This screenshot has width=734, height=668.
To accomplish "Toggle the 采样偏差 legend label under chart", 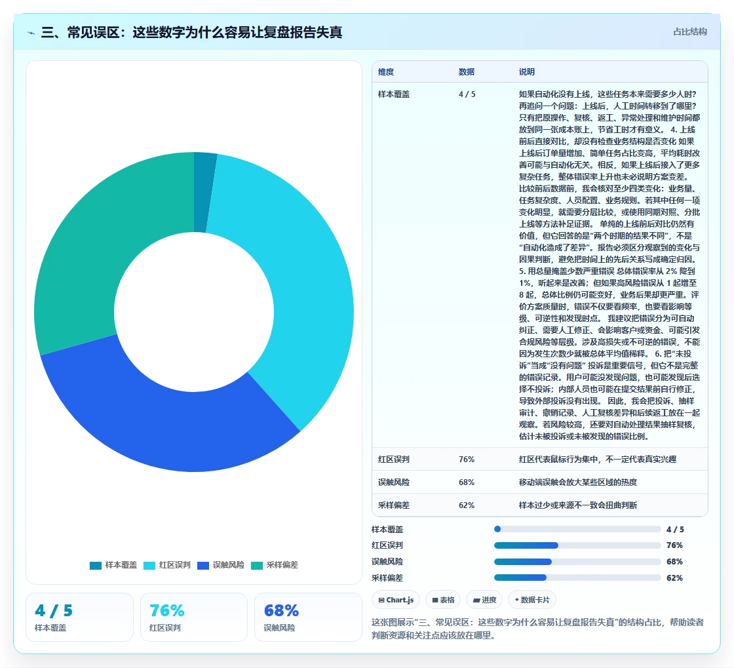I will click(x=282, y=565).
